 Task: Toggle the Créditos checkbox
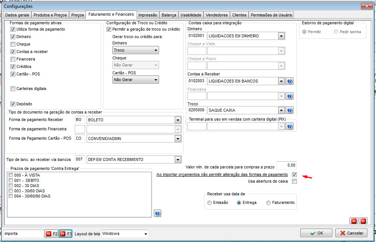click(x=13, y=67)
